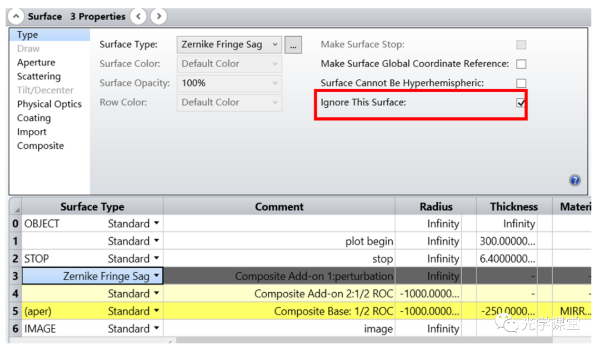Open surface type dropdown for (aper) row 5
600x350 pixels.
[x=157, y=311]
